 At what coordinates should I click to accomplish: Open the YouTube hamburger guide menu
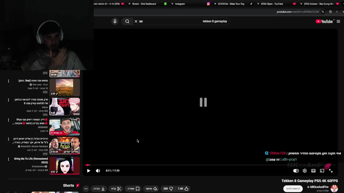coord(338,21)
